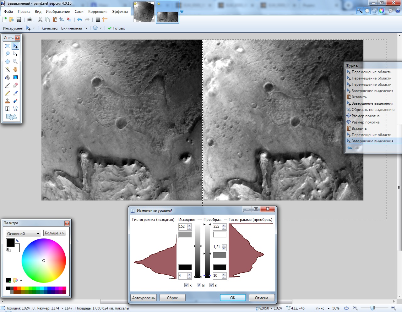The width and height of the screenshot is (402, 312).
Task: Uncheck the R channel checkbox
Action: (186, 285)
